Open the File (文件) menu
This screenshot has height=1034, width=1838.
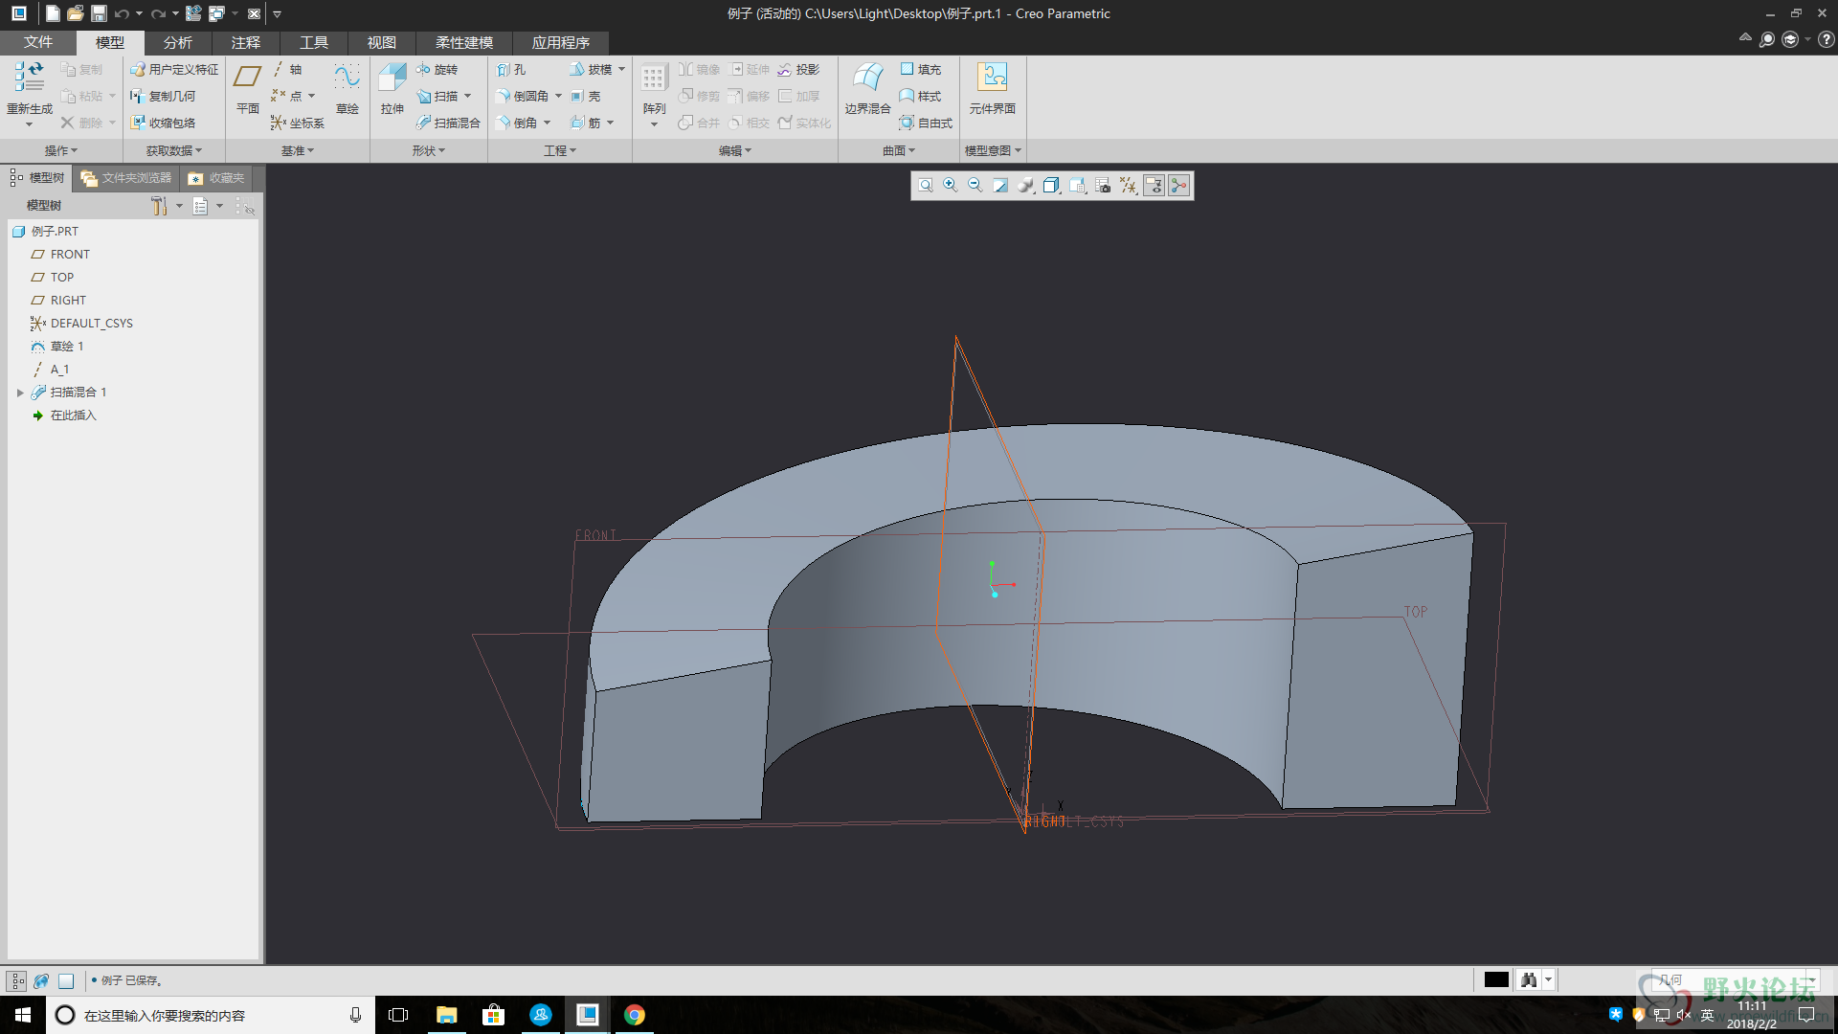38,42
